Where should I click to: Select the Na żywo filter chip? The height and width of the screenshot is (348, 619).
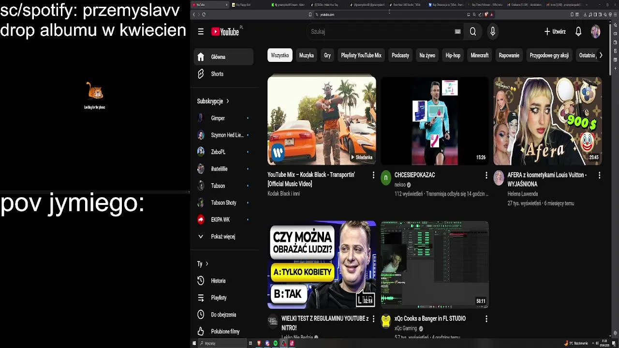pos(427,55)
